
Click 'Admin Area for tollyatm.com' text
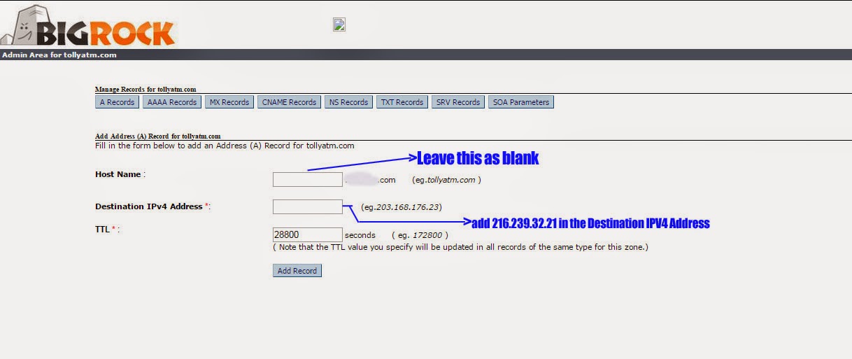pyautogui.click(x=59, y=55)
